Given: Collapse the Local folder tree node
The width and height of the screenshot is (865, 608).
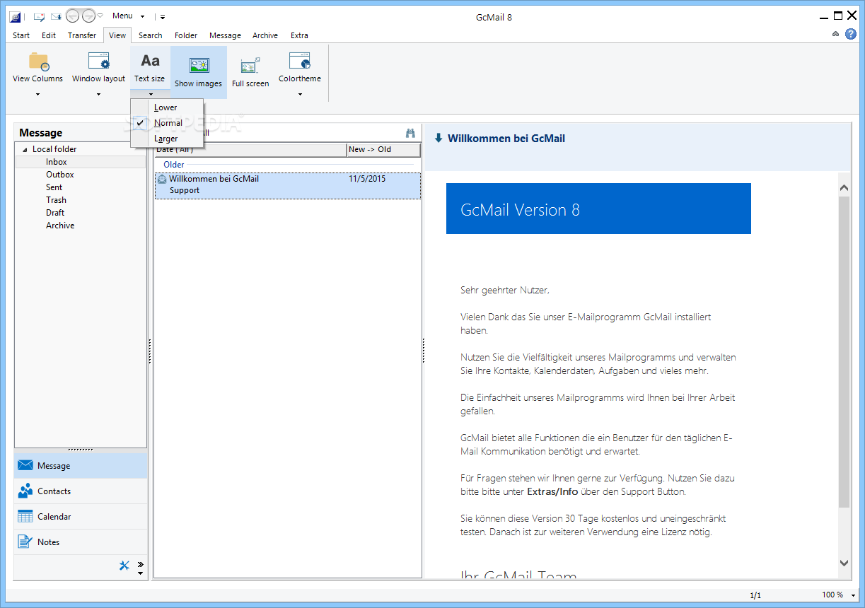Looking at the screenshot, I should click(25, 150).
